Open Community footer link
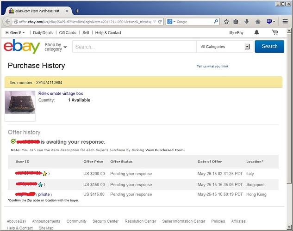The image size is (293, 231). 76,221
